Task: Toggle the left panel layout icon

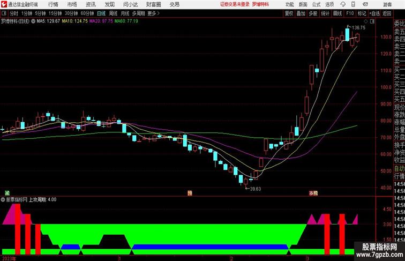Action: click(x=4, y=13)
